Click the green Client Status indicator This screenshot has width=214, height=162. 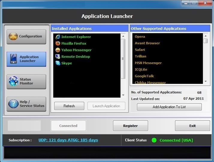(154, 140)
